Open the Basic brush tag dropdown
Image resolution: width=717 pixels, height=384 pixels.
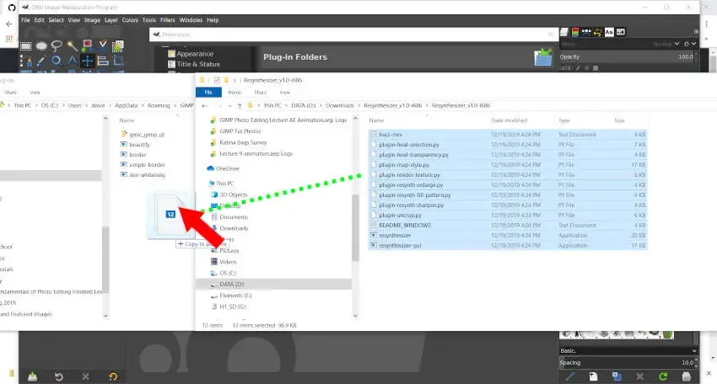pyautogui.click(x=628, y=350)
